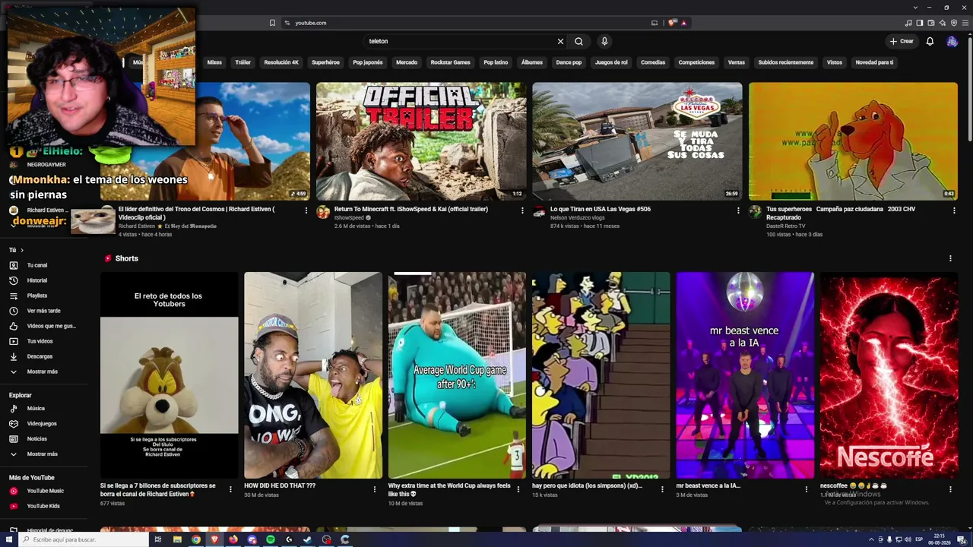
Task: Go to DasteR Retro TV channel
Action: [786, 226]
